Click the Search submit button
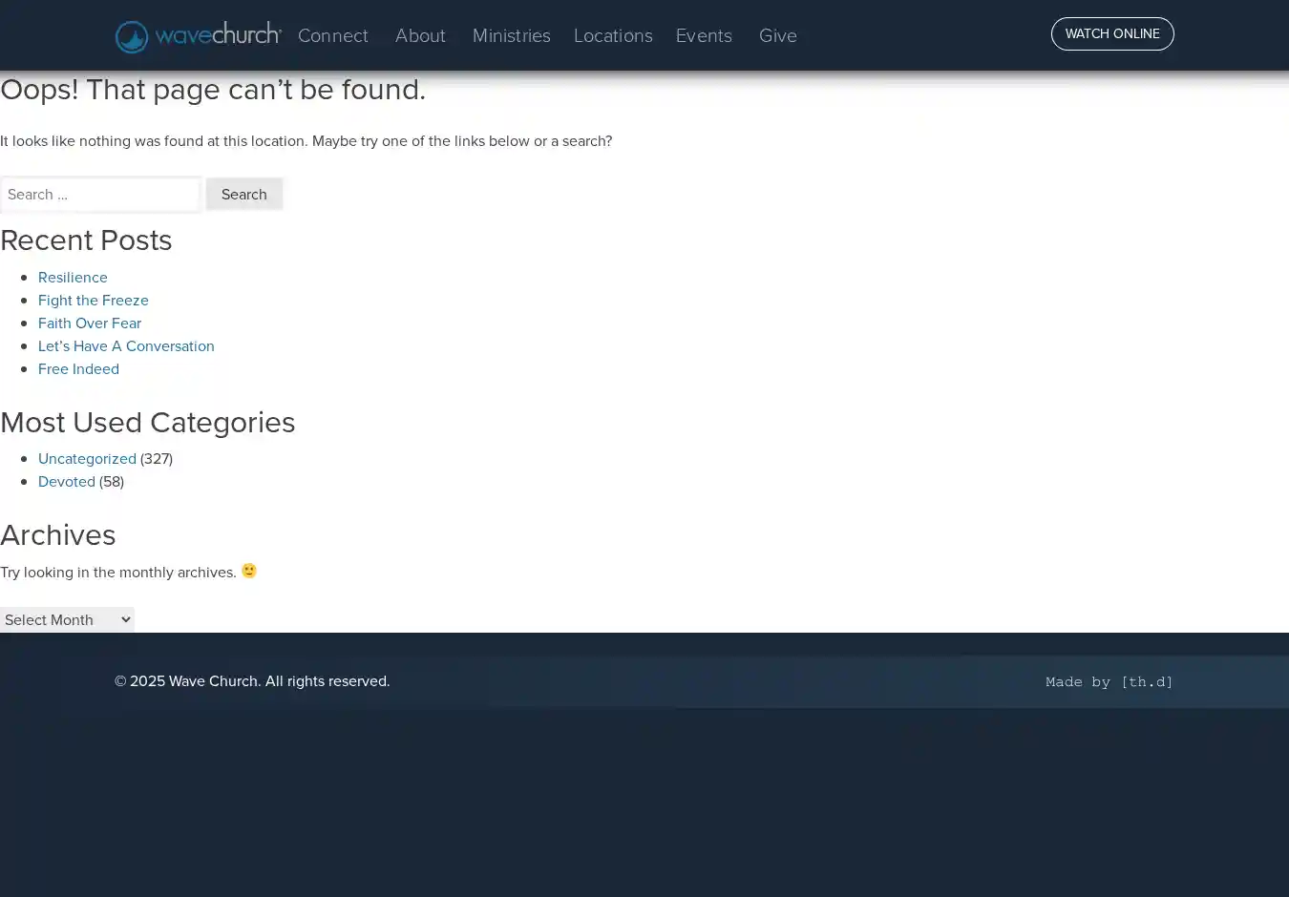This screenshot has height=897, width=1289. (244, 195)
